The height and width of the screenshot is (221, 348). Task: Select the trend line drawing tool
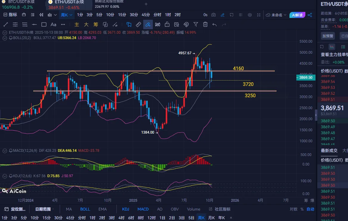pyautogui.click(x=6, y=24)
